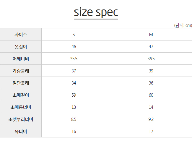
Task: Click the (단위: cm) unit note
Action: 183,25
